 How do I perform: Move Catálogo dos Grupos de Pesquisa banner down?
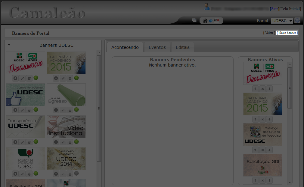(269, 150)
